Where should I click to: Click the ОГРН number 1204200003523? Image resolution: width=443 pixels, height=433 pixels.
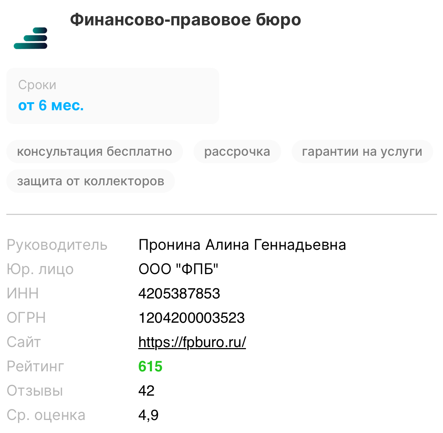(x=191, y=318)
